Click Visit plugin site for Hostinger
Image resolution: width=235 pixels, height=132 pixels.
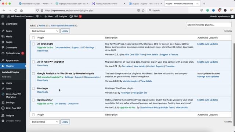click(140, 93)
